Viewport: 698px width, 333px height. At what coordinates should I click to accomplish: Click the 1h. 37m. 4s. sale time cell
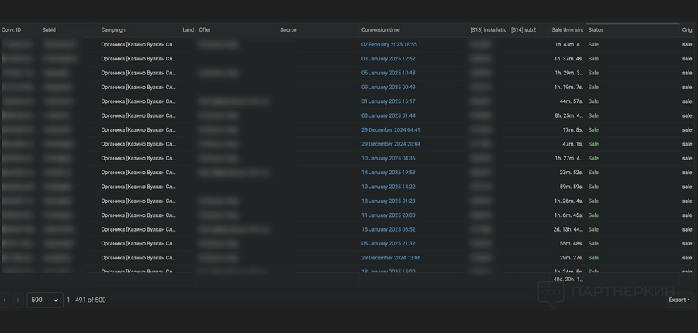[x=568, y=59]
